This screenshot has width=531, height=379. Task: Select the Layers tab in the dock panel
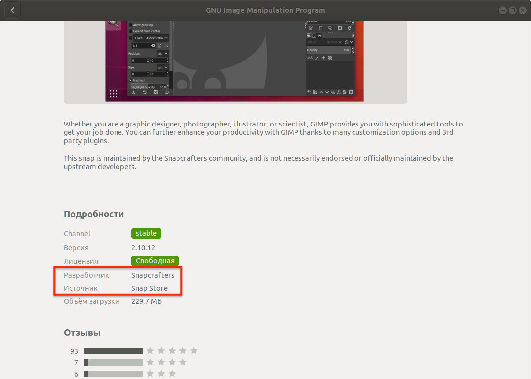[x=309, y=35]
